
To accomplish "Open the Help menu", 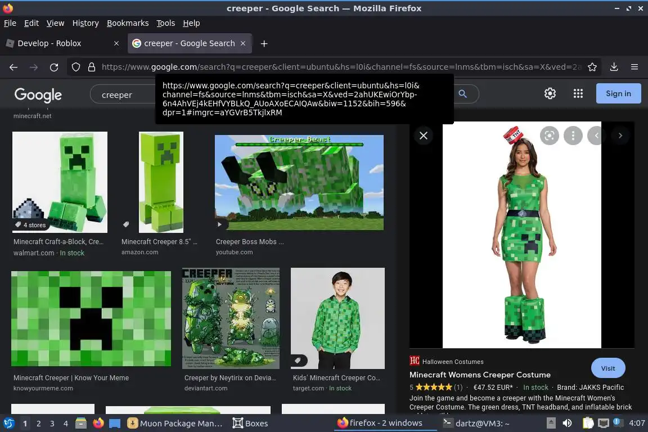I will click(x=191, y=23).
